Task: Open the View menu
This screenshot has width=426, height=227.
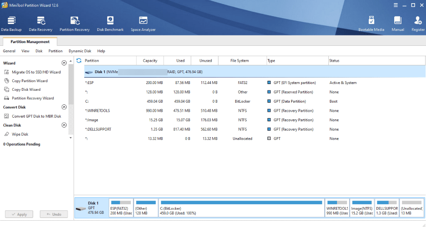Action: pos(25,51)
